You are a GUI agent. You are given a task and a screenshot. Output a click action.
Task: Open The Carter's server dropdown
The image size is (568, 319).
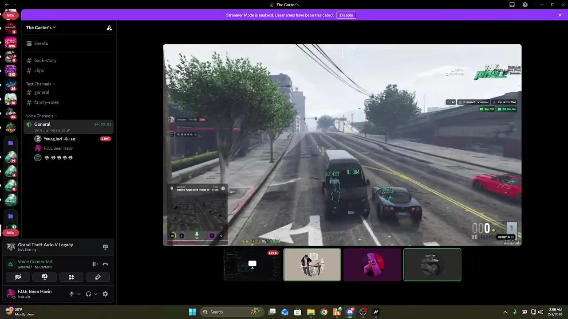[x=41, y=27]
